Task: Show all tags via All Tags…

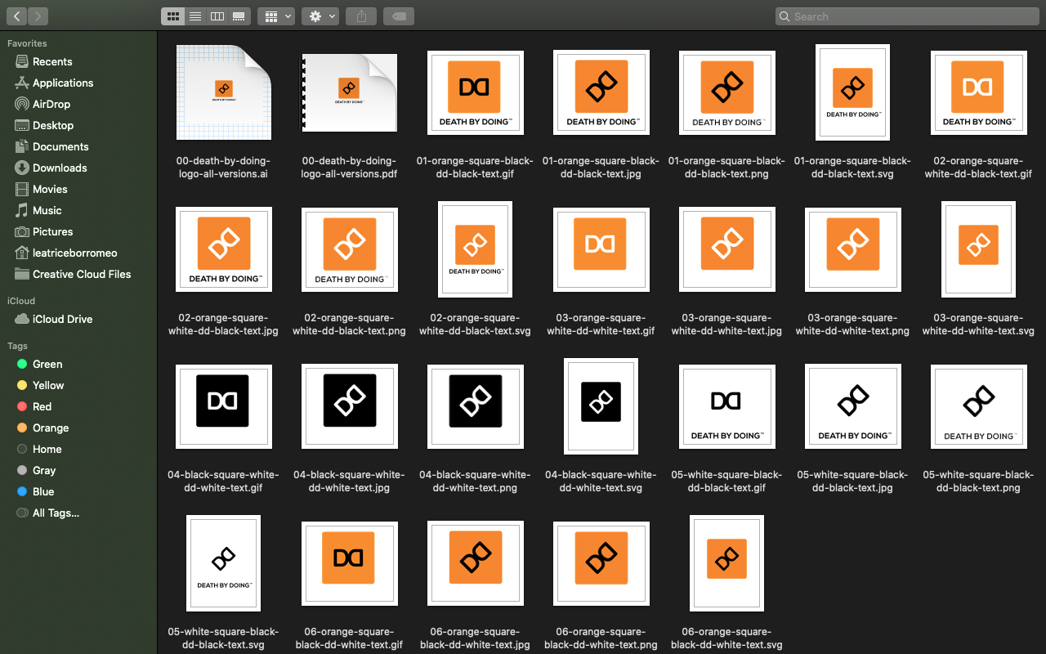Action: pyautogui.click(x=56, y=513)
